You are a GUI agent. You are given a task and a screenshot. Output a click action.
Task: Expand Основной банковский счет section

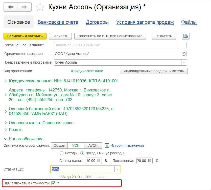point(6,111)
